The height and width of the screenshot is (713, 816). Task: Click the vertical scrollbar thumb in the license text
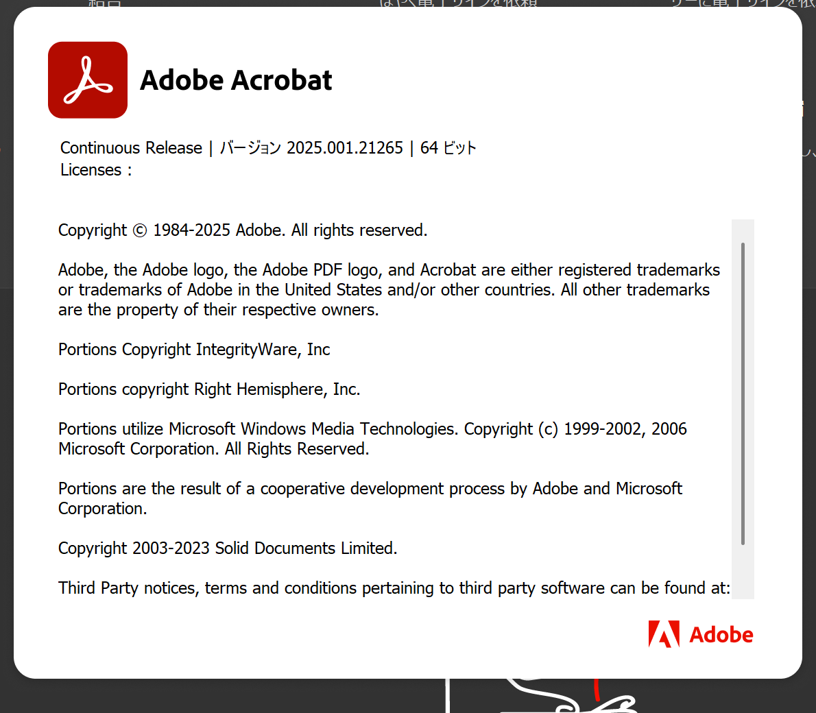(x=743, y=394)
